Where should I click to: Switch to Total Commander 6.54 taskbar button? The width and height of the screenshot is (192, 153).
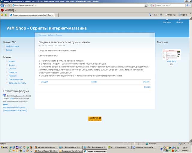point(70,147)
